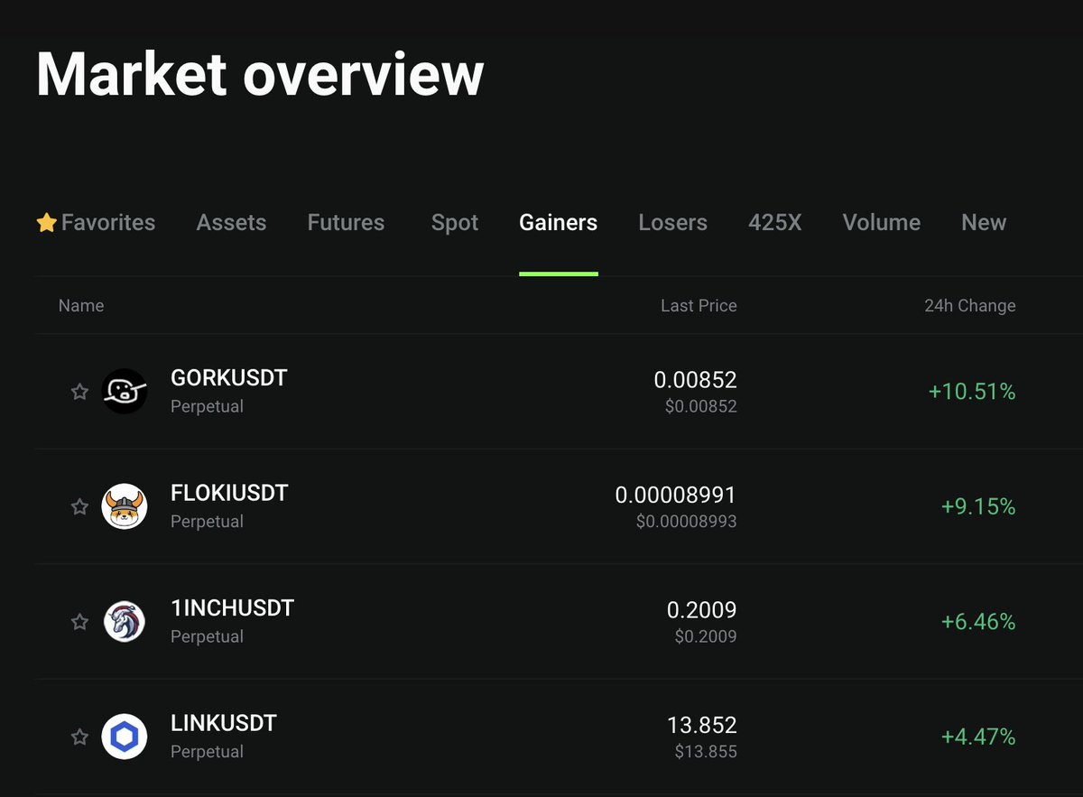Click the +6.46% change value
The image size is (1083, 797).
tap(978, 622)
